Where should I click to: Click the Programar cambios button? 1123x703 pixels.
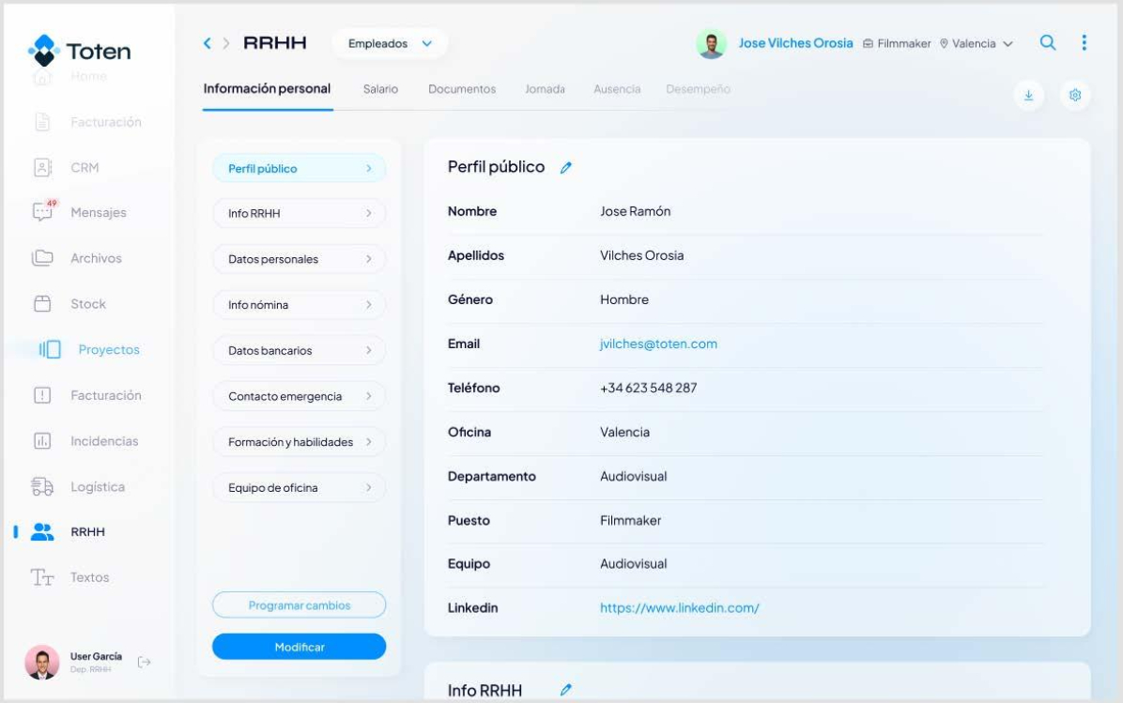pyautogui.click(x=299, y=605)
